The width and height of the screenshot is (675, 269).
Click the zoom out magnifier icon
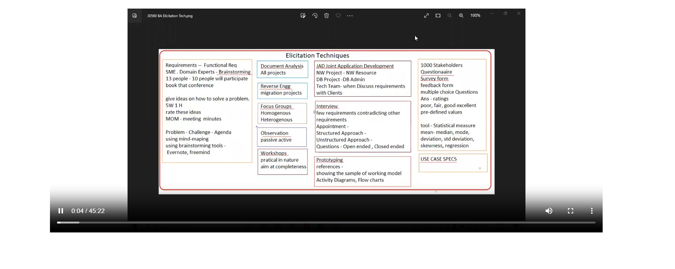pyautogui.click(x=449, y=16)
